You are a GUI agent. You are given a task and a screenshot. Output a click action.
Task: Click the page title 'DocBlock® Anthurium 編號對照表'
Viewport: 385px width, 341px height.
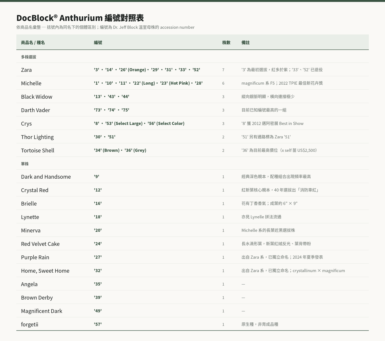(x=80, y=18)
